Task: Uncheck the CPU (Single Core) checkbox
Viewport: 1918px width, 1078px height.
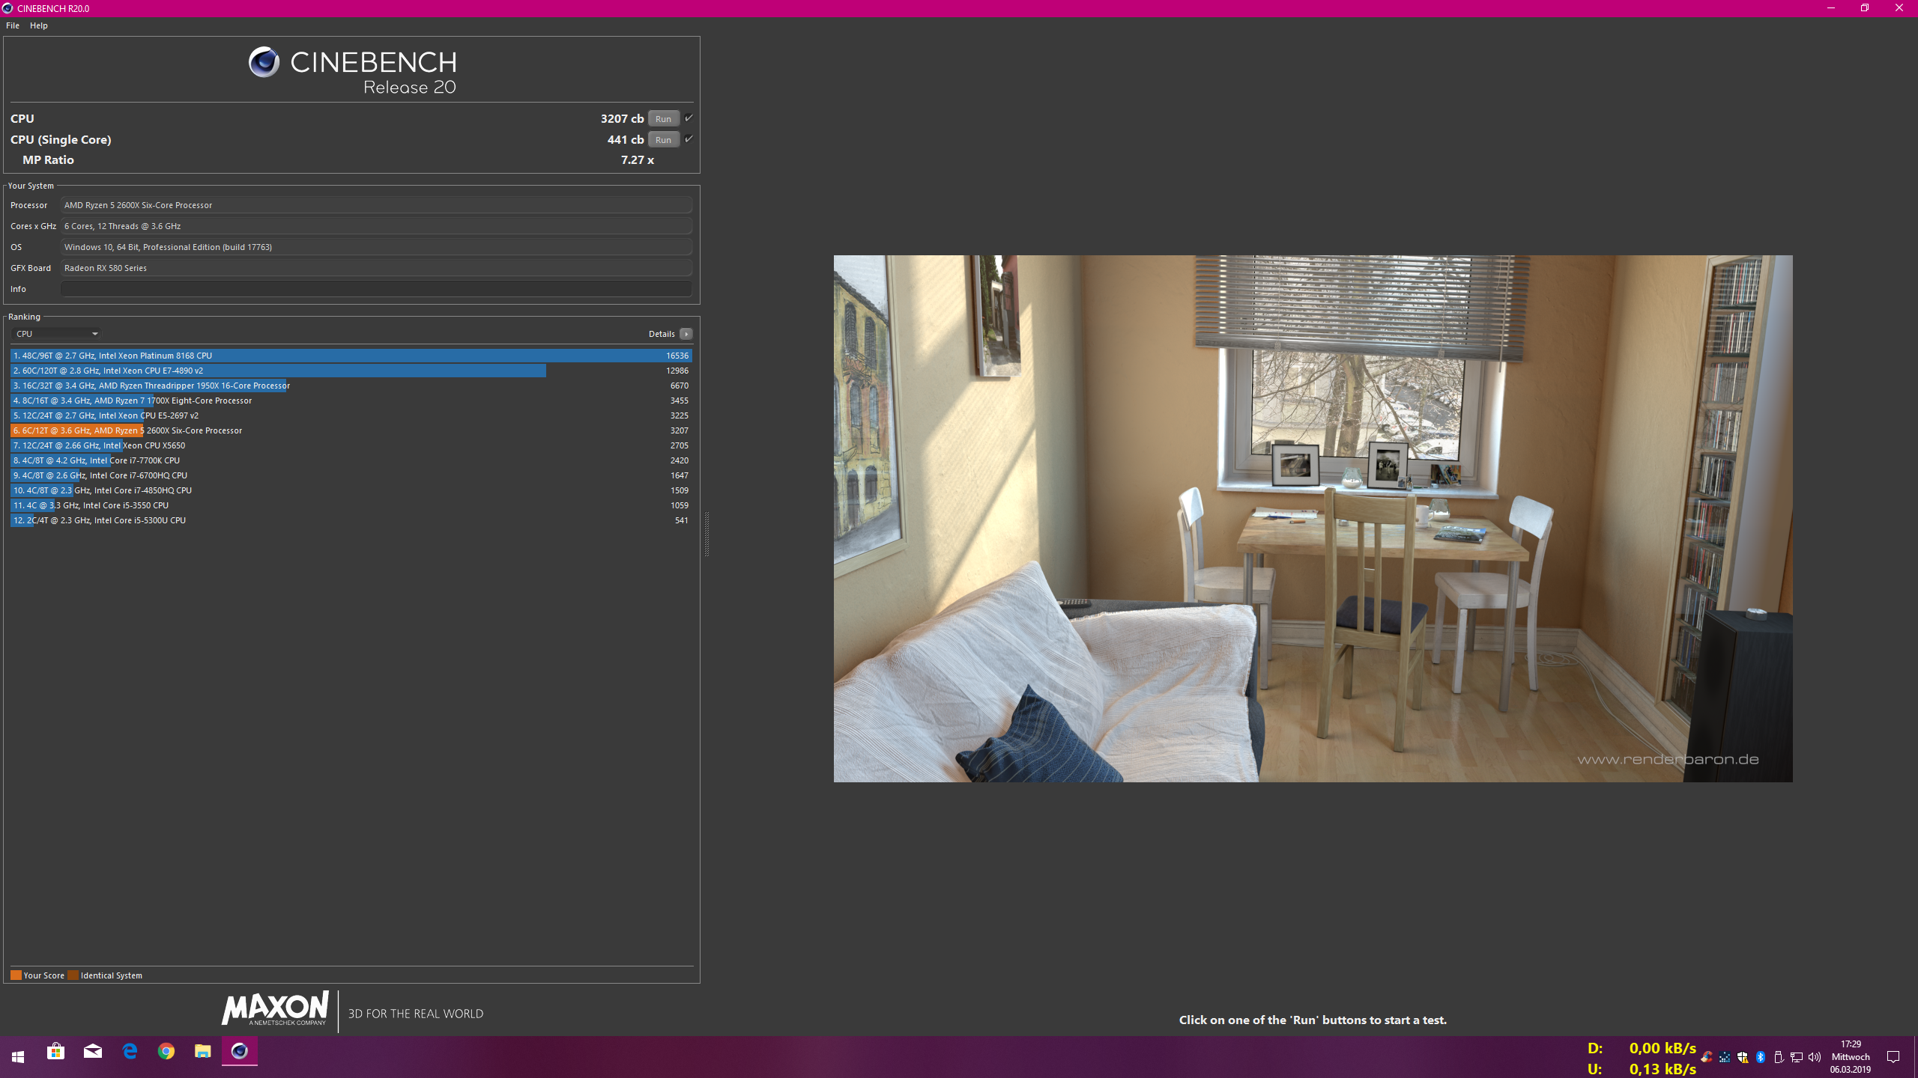Action: (x=689, y=139)
